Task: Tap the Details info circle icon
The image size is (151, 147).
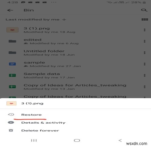Action: coord(11,122)
